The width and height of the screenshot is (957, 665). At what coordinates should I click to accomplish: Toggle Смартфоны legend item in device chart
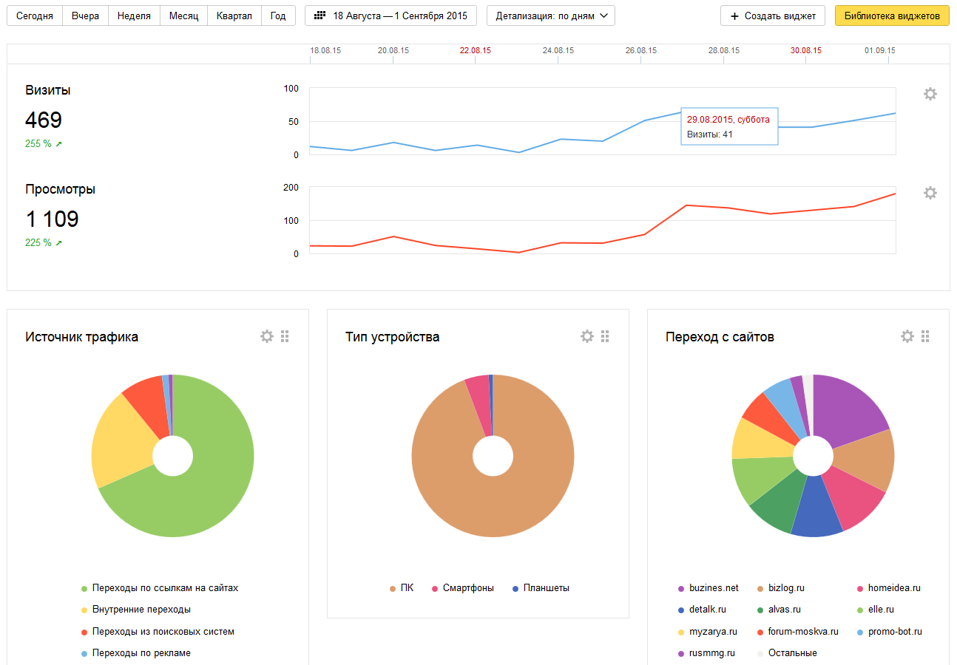point(467,588)
